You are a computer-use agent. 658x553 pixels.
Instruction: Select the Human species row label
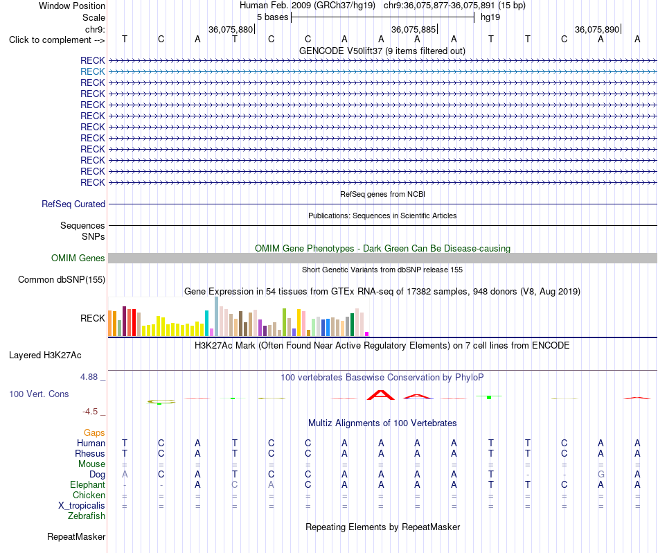pos(91,444)
